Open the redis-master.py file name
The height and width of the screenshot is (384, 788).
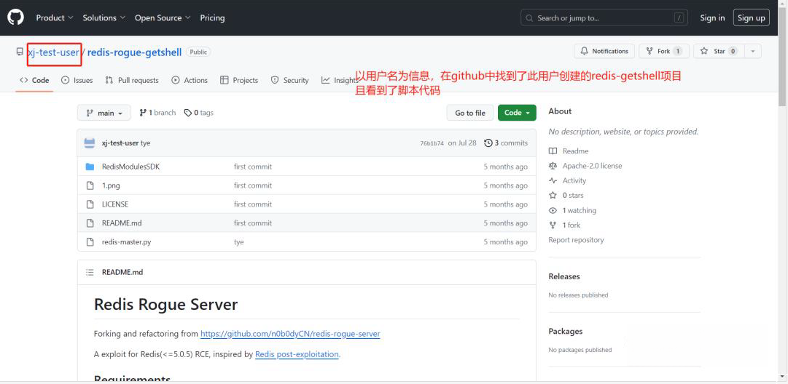click(127, 241)
